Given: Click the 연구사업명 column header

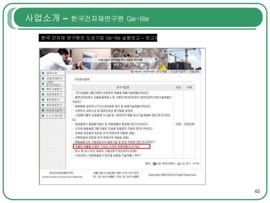Looking at the screenshot, I should (x=123, y=87).
